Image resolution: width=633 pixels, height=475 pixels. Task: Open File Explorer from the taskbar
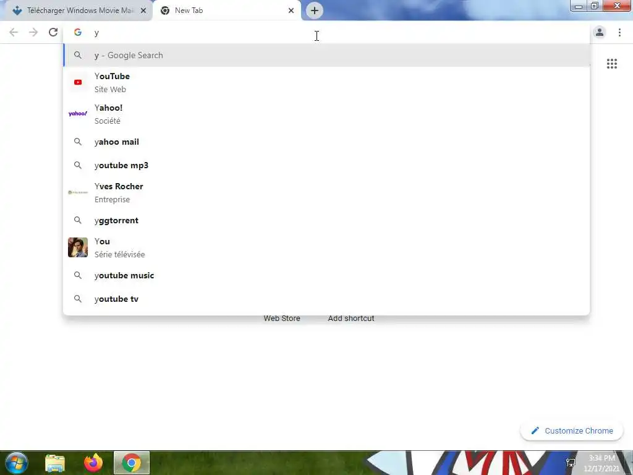(55, 463)
